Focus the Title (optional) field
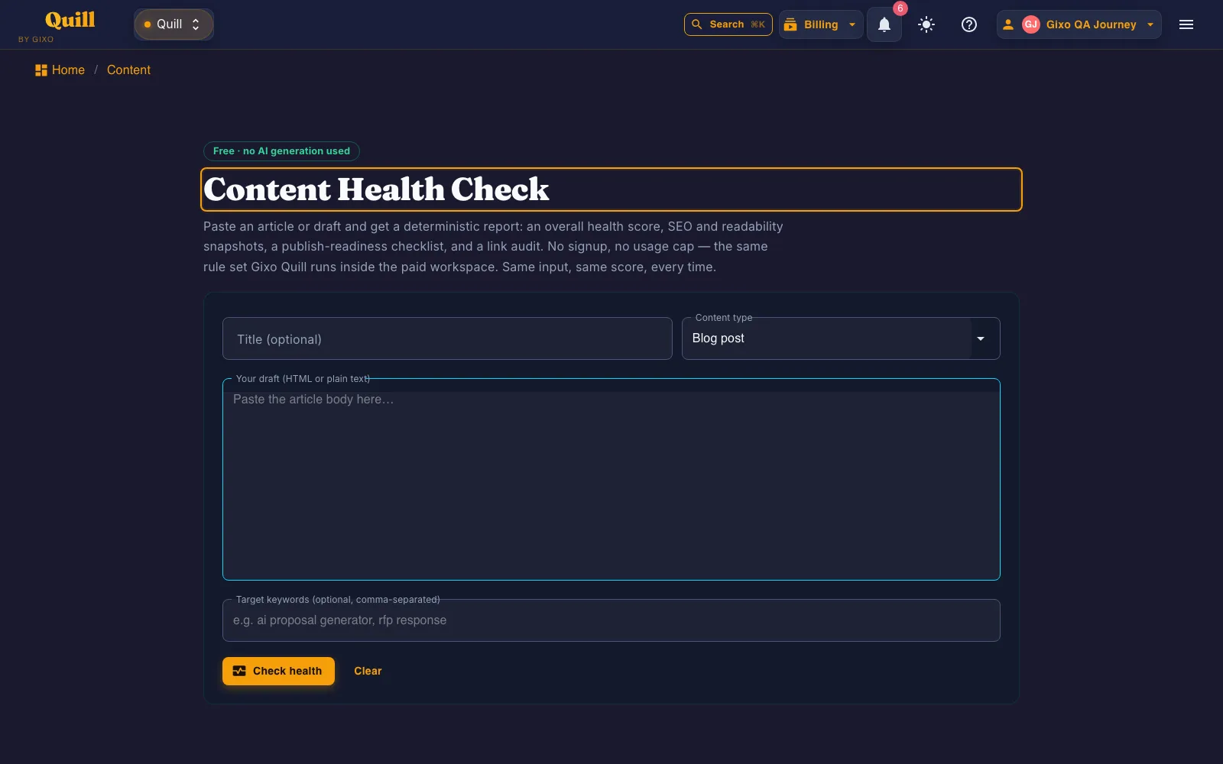This screenshot has height=764, width=1223. pos(447,338)
